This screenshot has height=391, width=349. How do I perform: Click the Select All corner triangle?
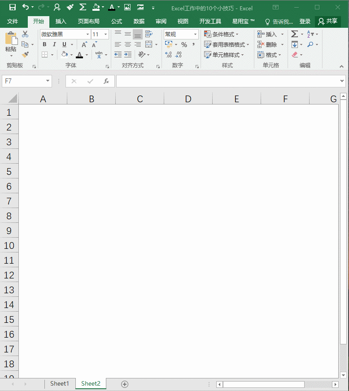(x=13, y=99)
